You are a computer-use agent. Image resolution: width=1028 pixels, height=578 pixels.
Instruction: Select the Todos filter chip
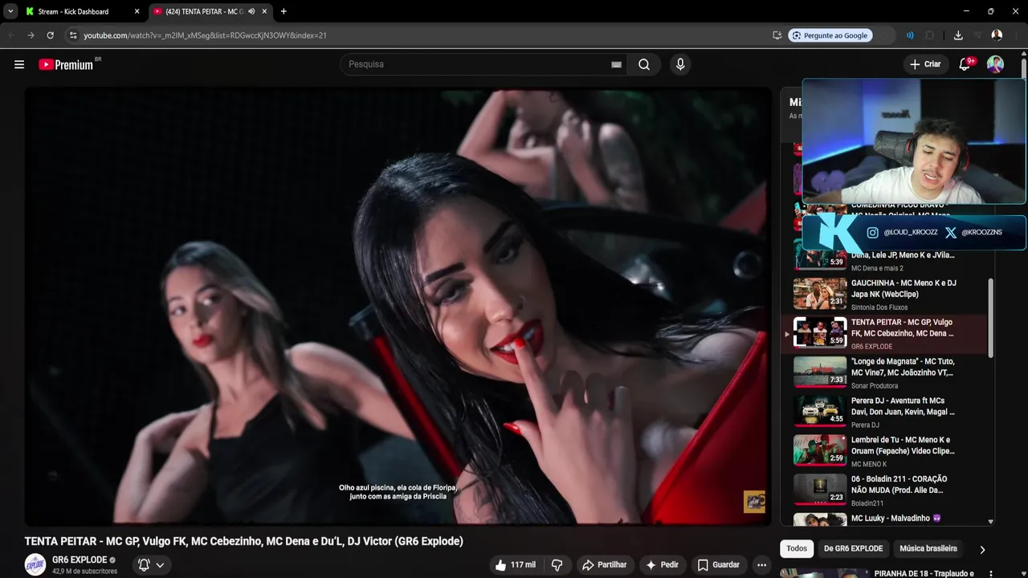pyautogui.click(x=797, y=548)
